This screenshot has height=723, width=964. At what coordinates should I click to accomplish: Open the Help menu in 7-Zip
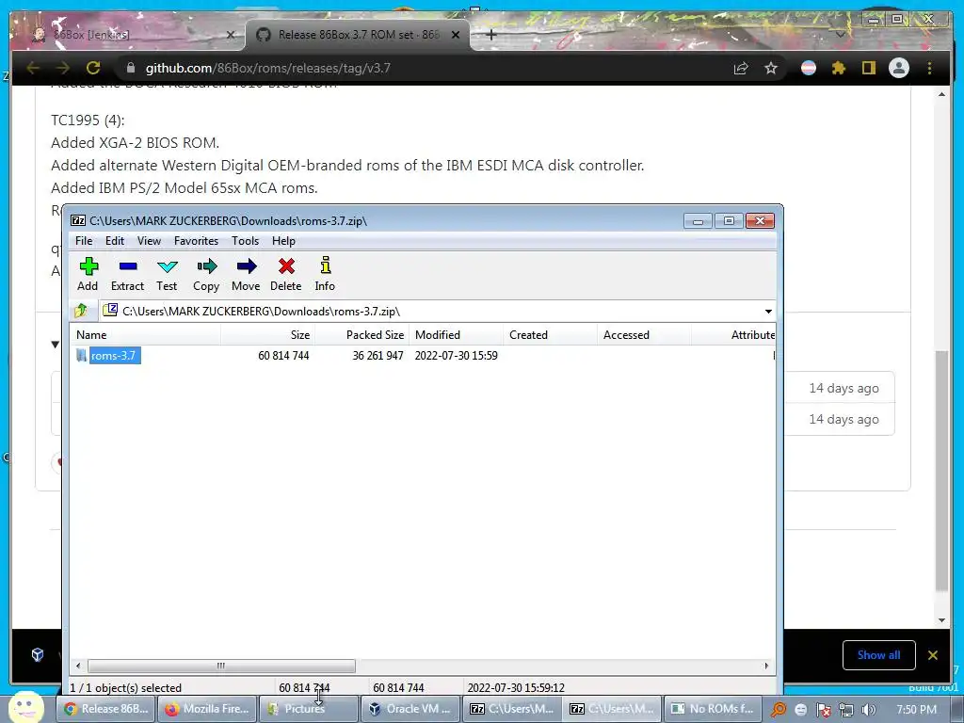pyautogui.click(x=283, y=241)
